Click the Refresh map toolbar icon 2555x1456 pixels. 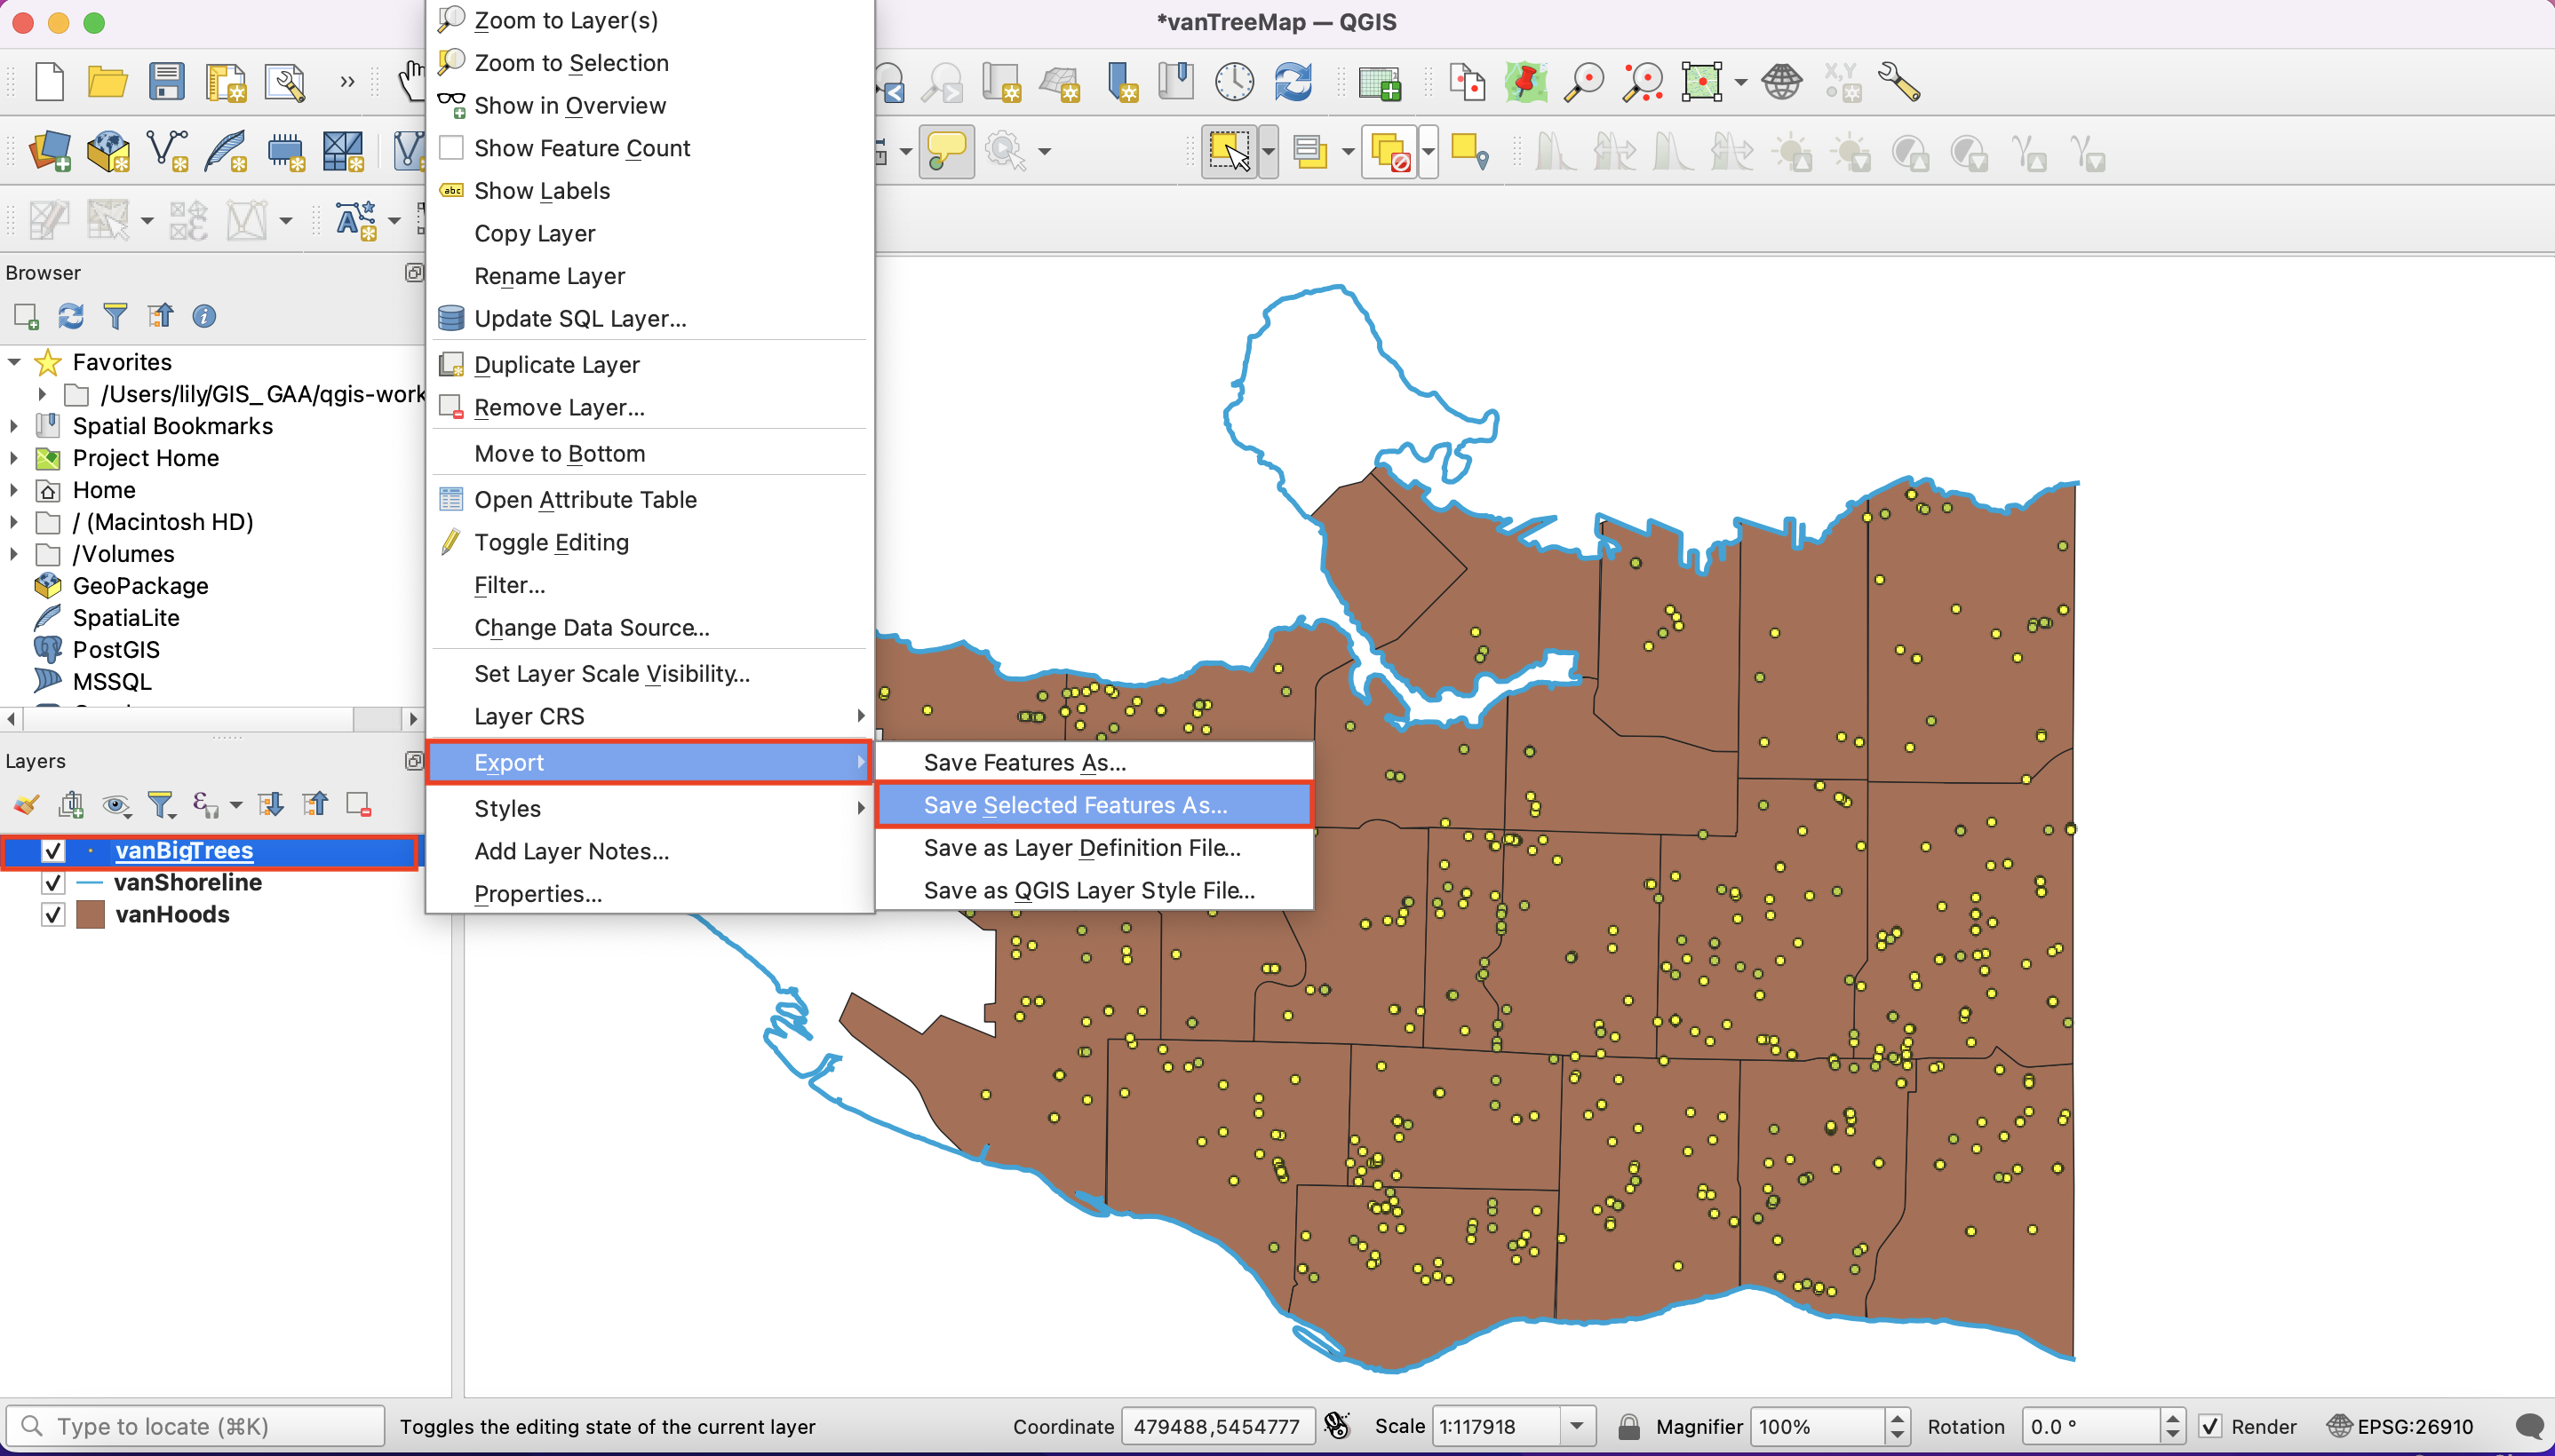point(1293,82)
